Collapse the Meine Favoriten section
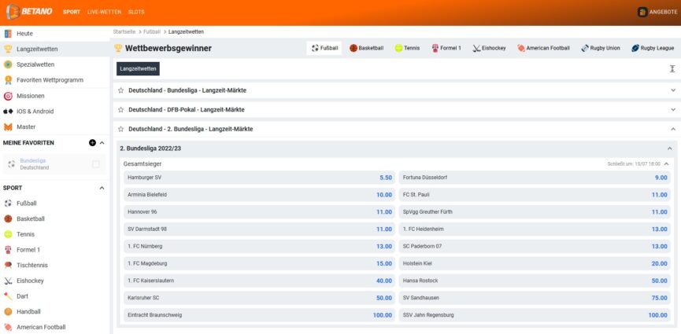The height and width of the screenshot is (334, 681). click(x=102, y=143)
